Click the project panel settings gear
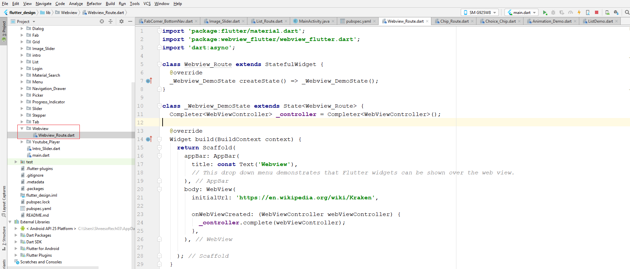The height and width of the screenshot is (269, 630). pos(122,21)
